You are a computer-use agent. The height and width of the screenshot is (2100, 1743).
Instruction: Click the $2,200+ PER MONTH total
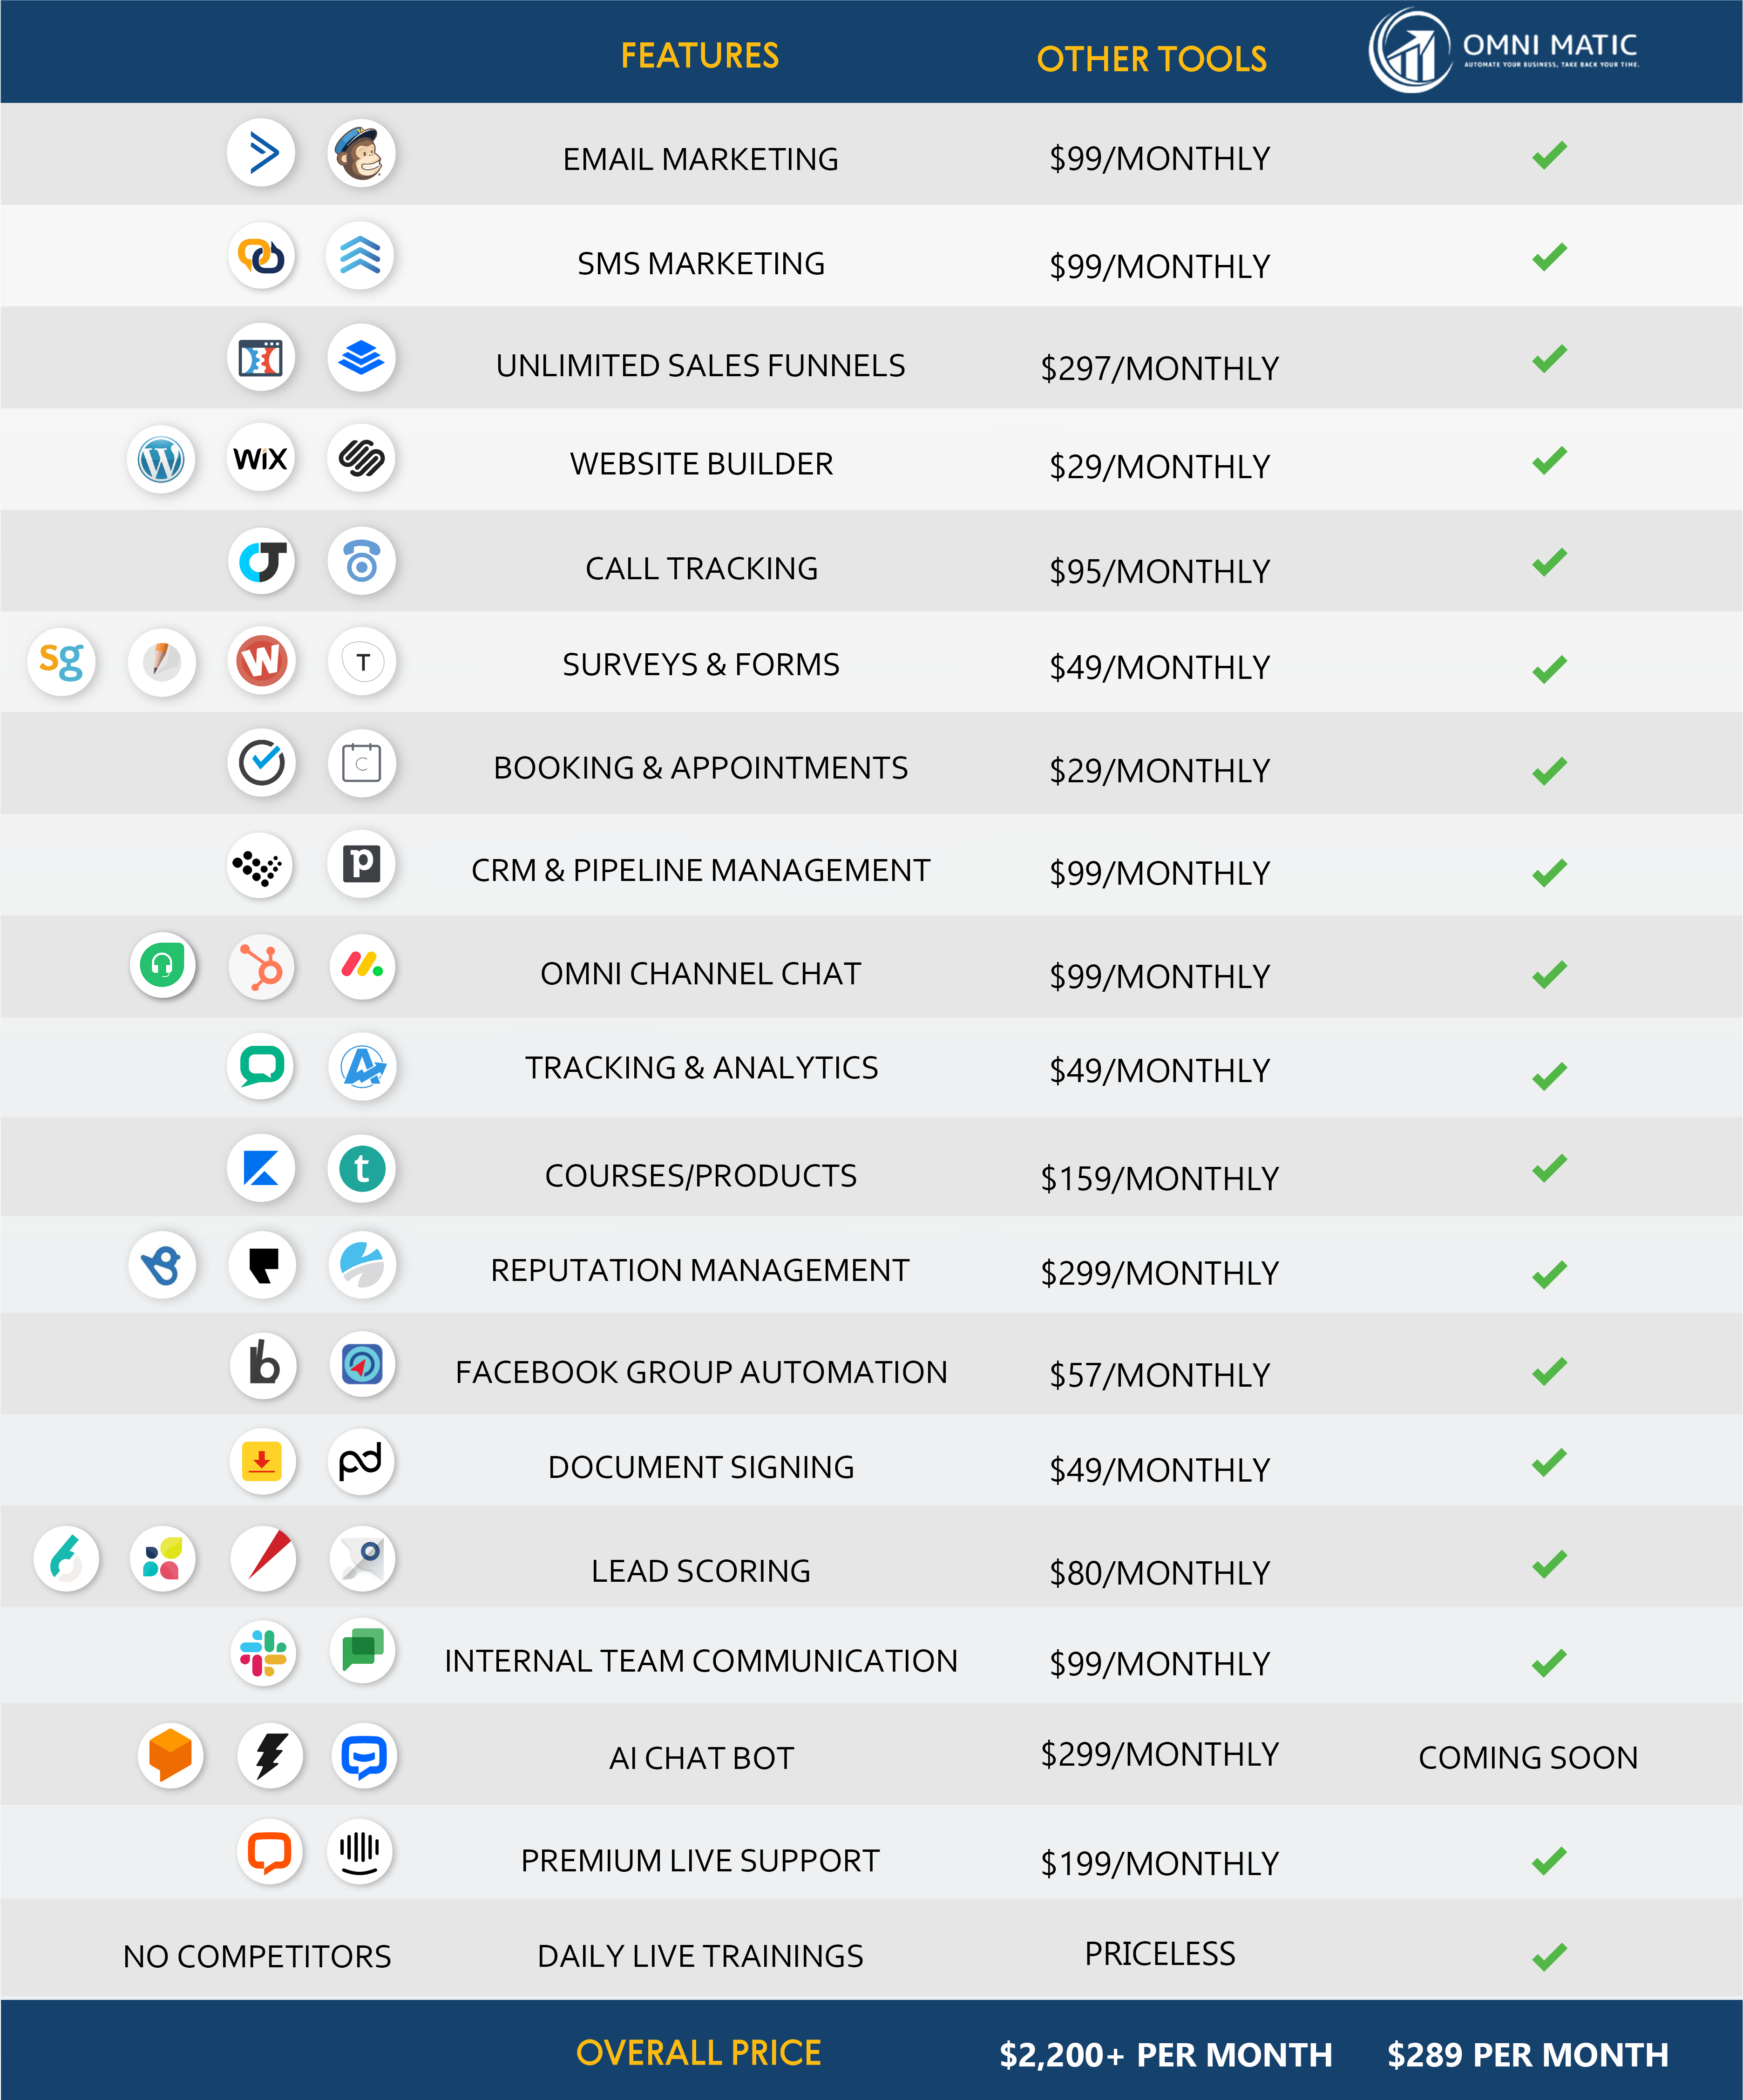1165,2055
